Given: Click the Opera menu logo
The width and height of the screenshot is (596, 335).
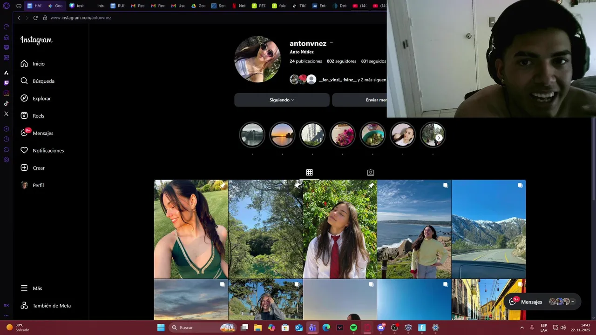Looking at the screenshot, I should click(6, 6).
